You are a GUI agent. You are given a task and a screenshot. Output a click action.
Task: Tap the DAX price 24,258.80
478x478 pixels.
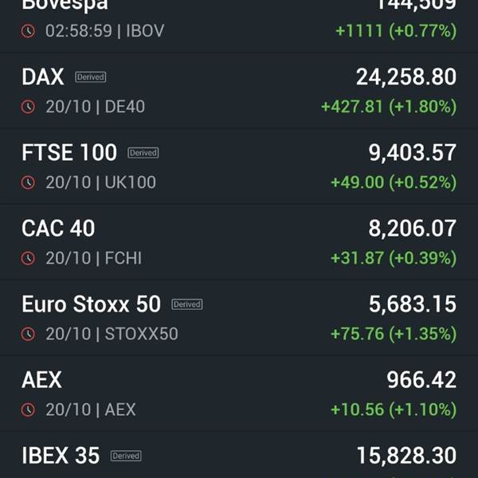point(406,76)
